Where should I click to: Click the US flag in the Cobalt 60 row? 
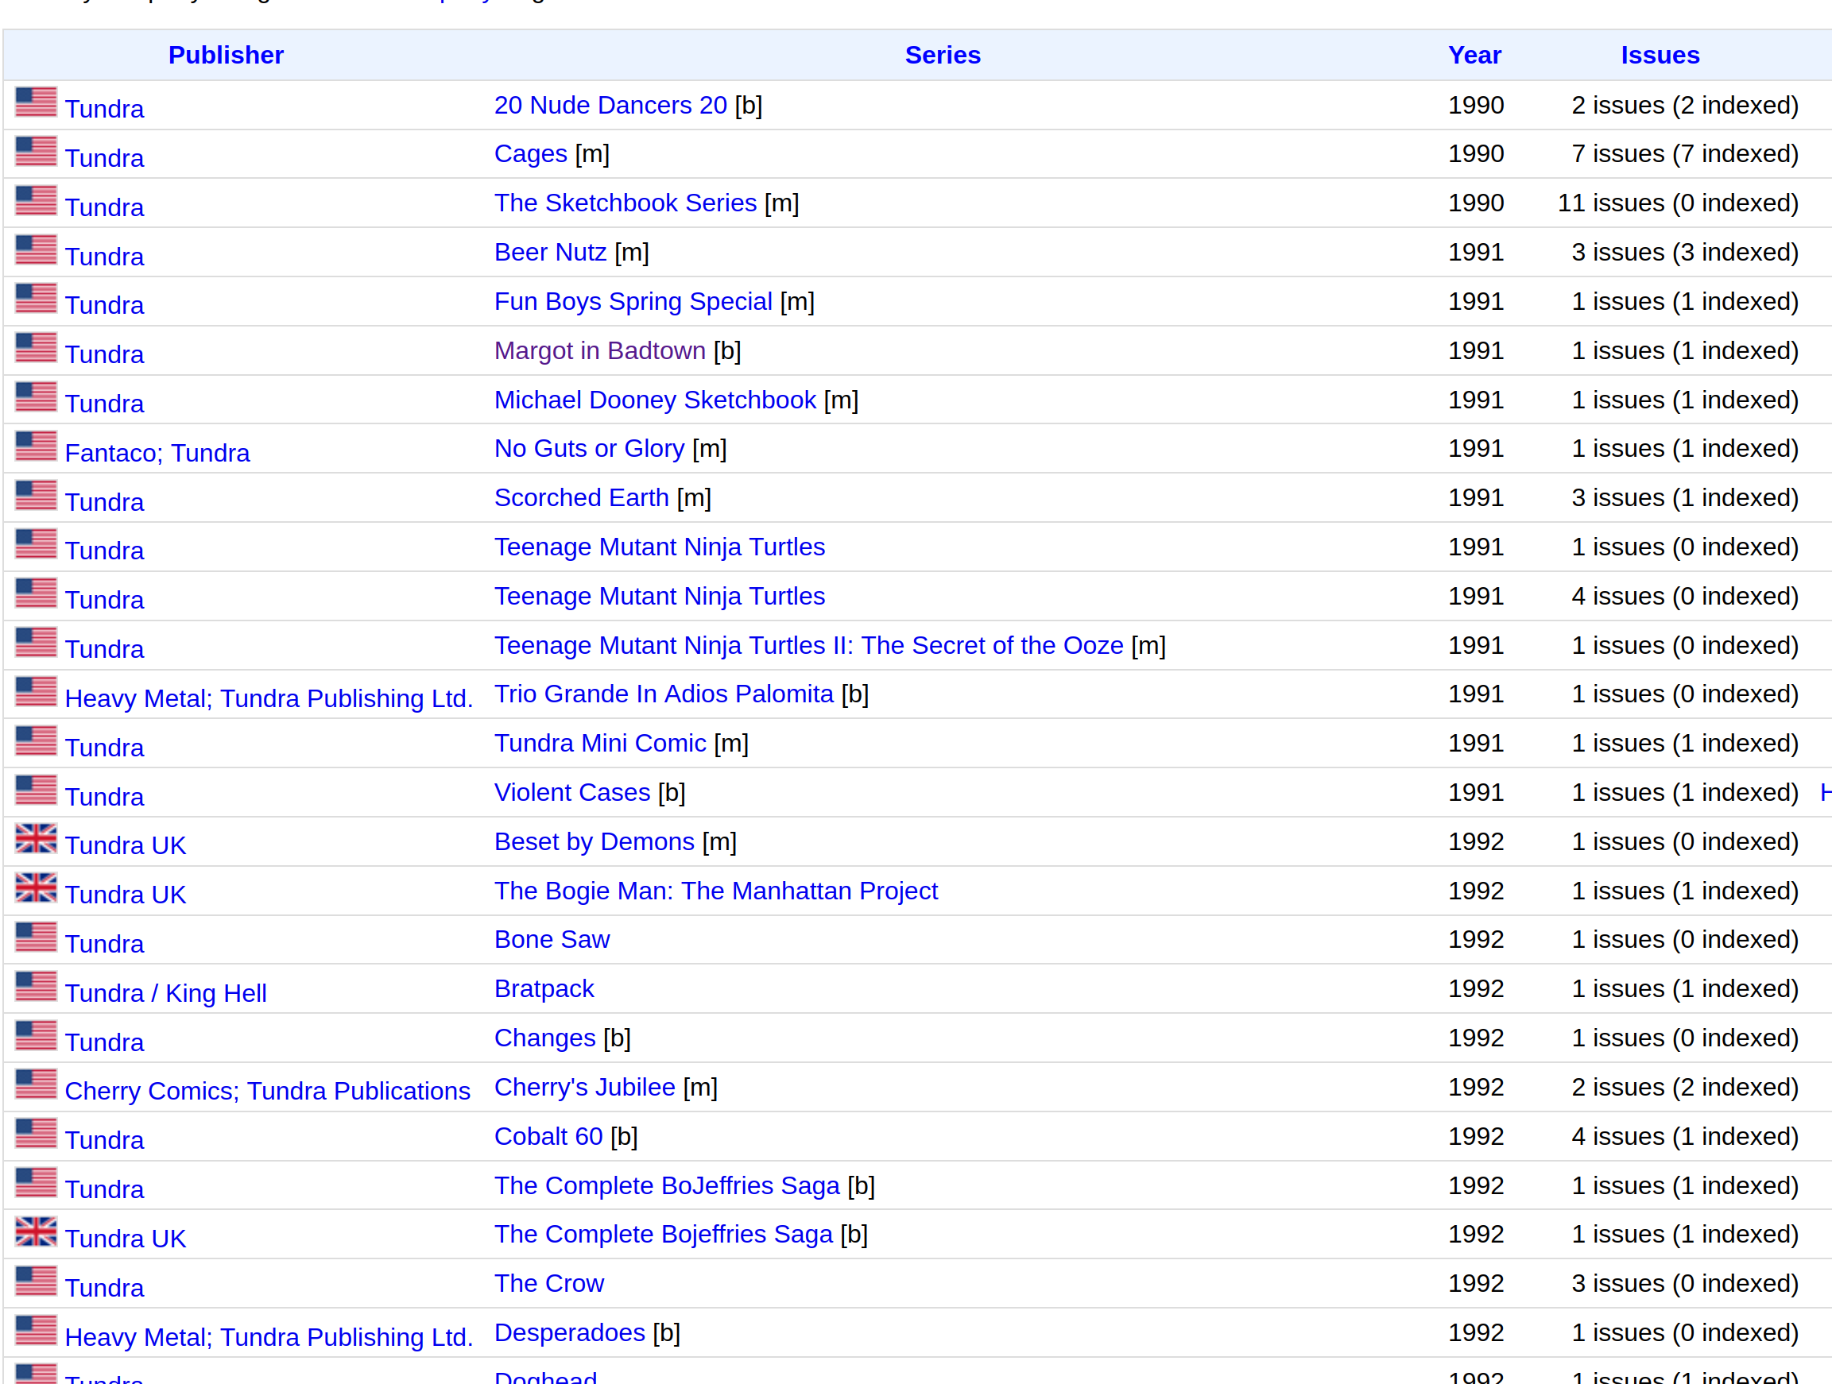pyautogui.click(x=36, y=1133)
